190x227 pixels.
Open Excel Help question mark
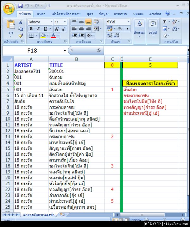point(168,14)
